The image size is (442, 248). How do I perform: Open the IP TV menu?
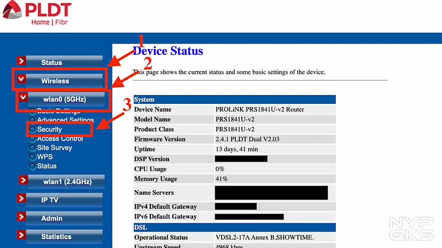[x=64, y=200]
